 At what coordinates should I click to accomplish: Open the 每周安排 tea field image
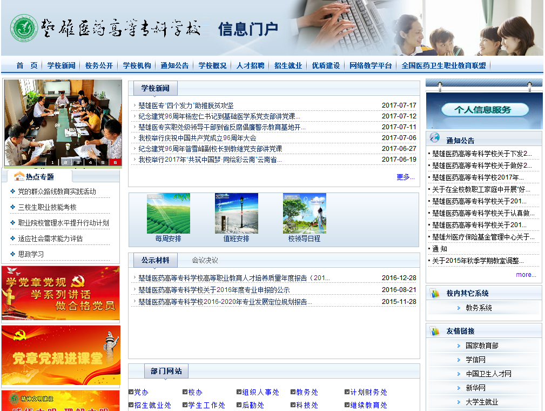[x=168, y=214]
